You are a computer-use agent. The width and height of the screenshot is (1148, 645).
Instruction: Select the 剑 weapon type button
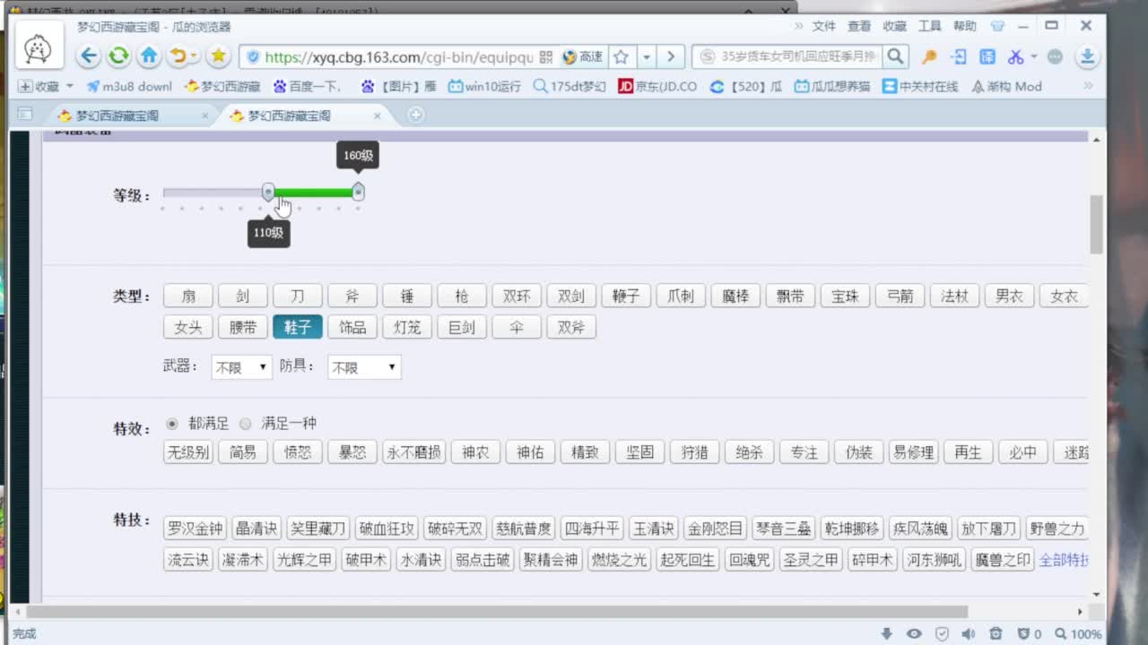point(243,297)
